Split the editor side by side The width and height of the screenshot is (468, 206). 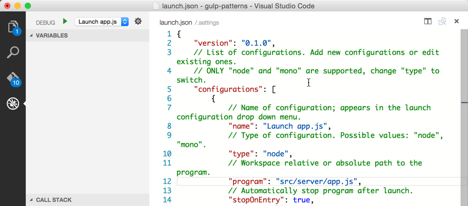[x=427, y=21]
